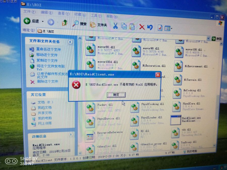Open the View (查看) menu
The height and width of the screenshot is (170, 227).
tap(64, 13)
